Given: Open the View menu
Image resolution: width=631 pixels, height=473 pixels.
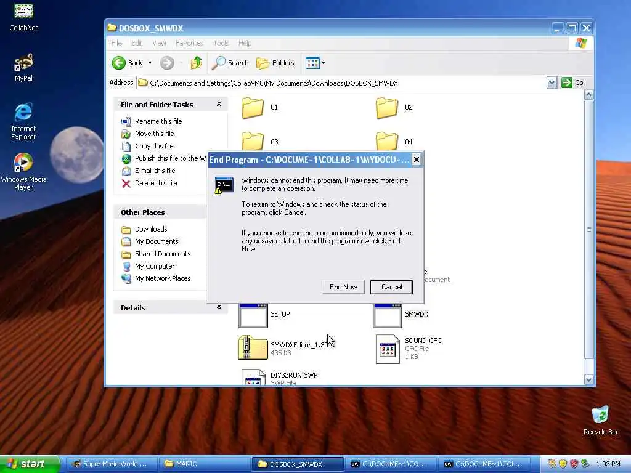Looking at the screenshot, I should 159,43.
